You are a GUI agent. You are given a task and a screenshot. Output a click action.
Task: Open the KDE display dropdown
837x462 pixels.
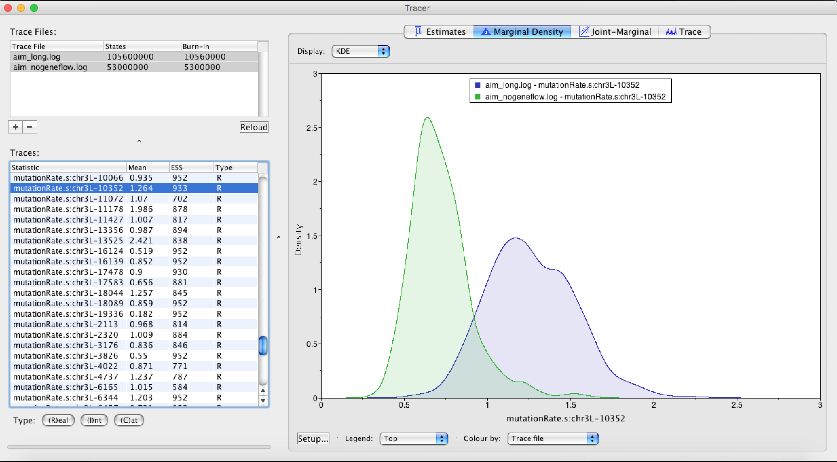(x=361, y=51)
